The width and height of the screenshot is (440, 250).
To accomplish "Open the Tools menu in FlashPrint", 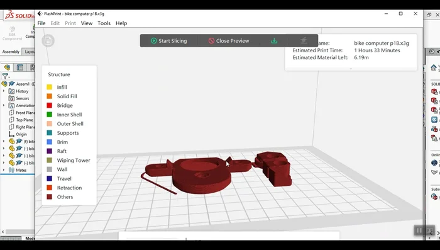I will pos(104,23).
